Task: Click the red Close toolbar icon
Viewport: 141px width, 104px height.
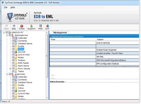Action: pos(22,26)
